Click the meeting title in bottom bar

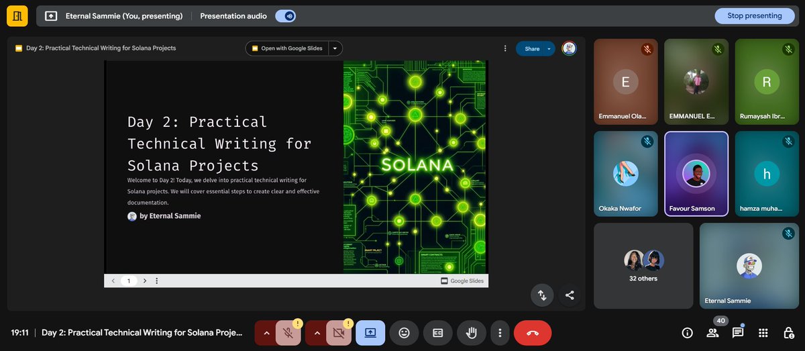pyautogui.click(x=142, y=333)
